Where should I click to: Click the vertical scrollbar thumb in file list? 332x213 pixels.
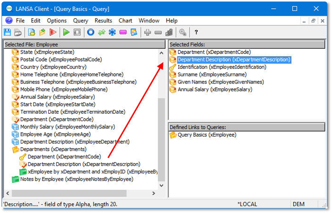pos(161,139)
